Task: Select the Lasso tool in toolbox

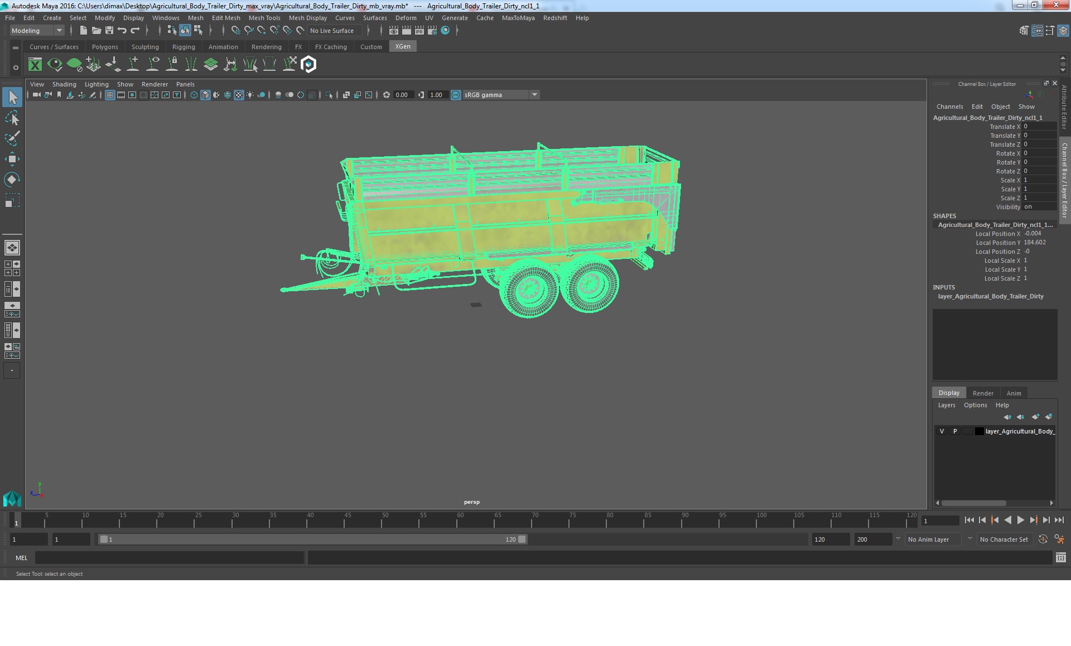Action: tap(12, 118)
